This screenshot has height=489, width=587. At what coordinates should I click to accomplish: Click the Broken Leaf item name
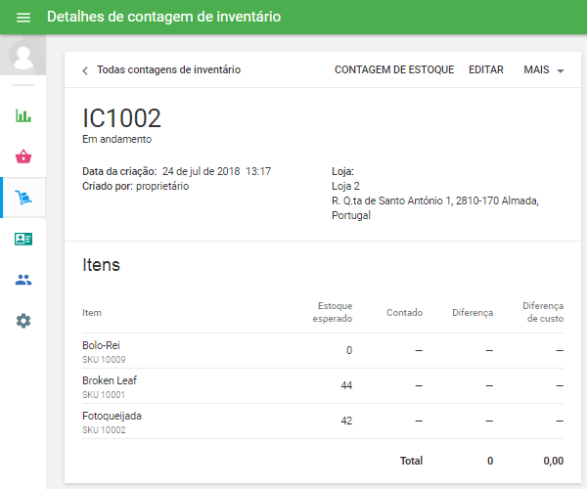(x=110, y=380)
